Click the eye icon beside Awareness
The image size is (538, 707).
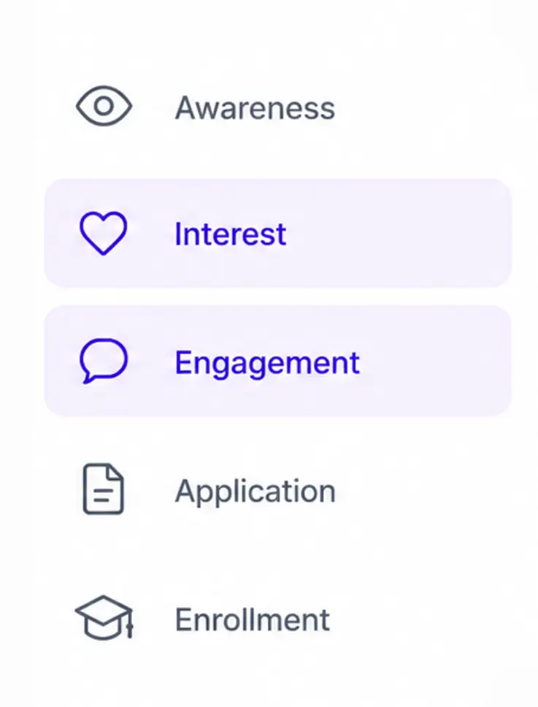[x=104, y=106]
